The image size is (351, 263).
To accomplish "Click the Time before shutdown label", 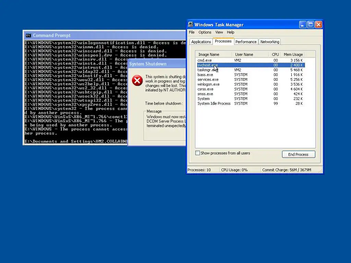I will pos(164,103).
